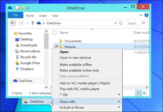Choose Make available online-only
Screen dimensions: 163x112
pyautogui.click(x=79, y=70)
